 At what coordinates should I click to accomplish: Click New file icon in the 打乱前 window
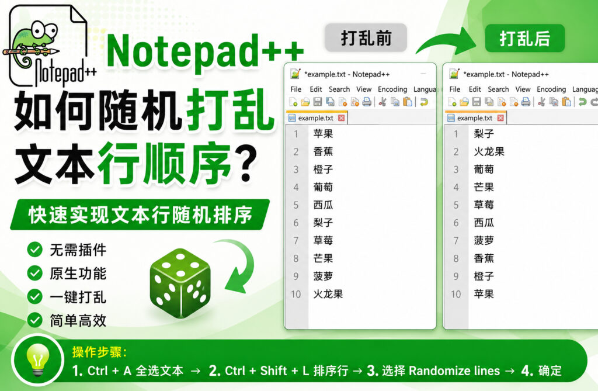coord(293,102)
